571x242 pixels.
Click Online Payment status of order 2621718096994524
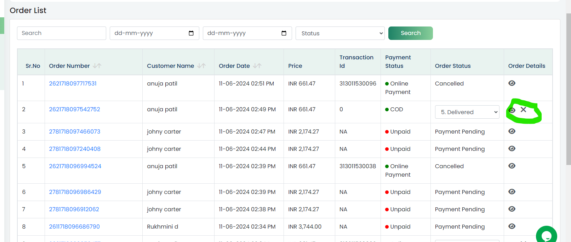(x=398, y=170)
